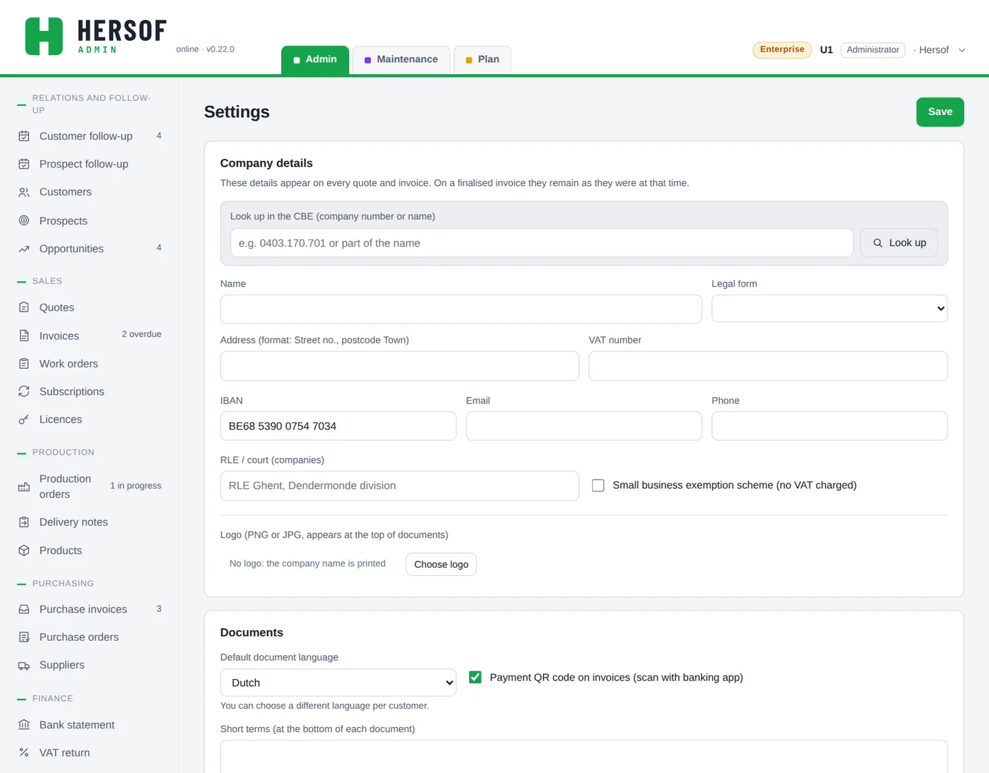Click the Email input field
989x773 pixels.
pos(584,426)
